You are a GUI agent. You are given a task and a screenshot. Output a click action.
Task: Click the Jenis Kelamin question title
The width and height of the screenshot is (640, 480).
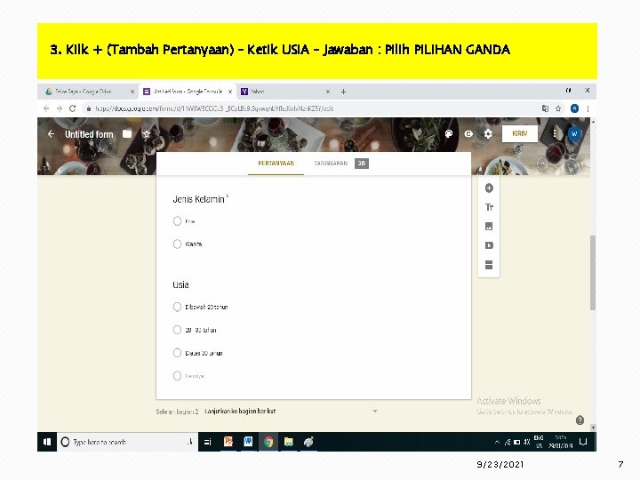[x=198, y=199]
